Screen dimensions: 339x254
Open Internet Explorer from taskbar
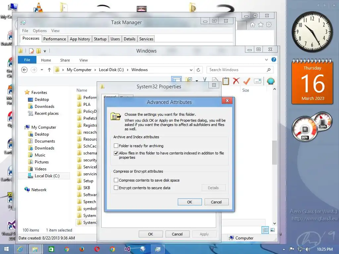point(20,249)
